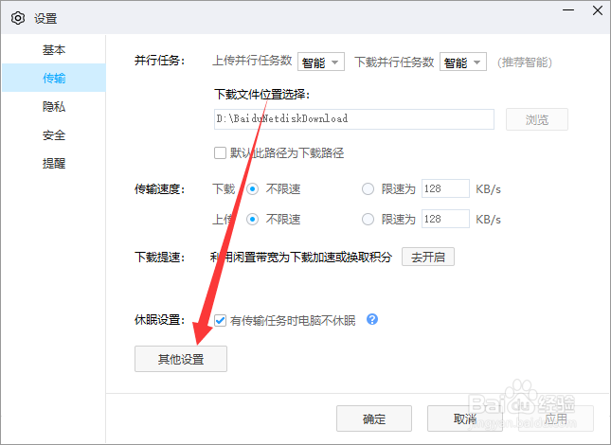Expand the 上传并行任务数 dropdown
The image size is (611, 445).
click(x=321, y=62)
